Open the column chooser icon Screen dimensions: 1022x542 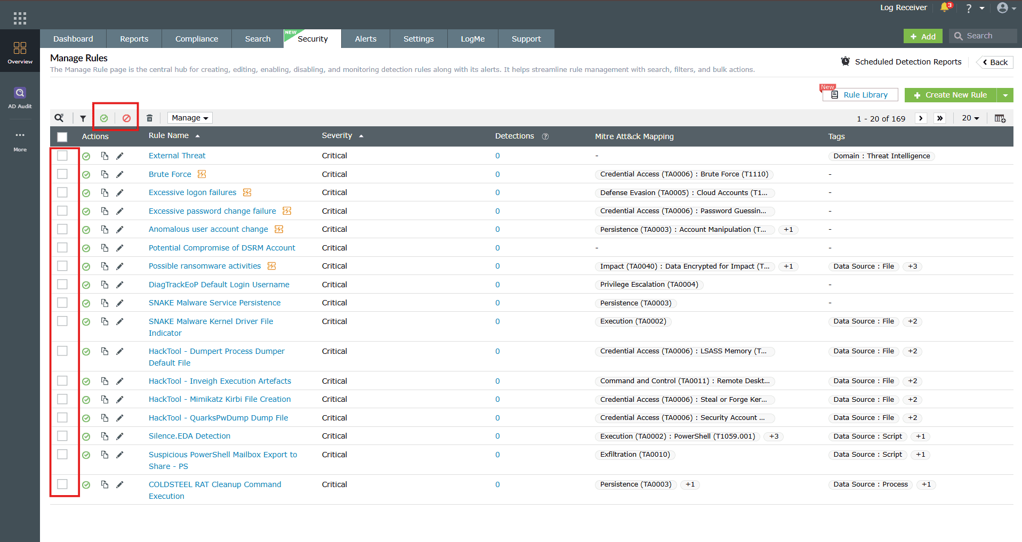coord(1000,118)
